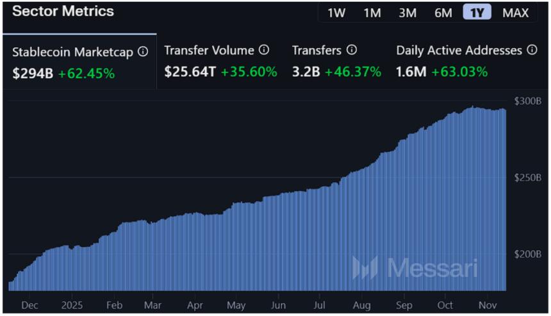Click info icon next to Transfers
This screenshot has width=551, height=316.
tap(352, 50)
